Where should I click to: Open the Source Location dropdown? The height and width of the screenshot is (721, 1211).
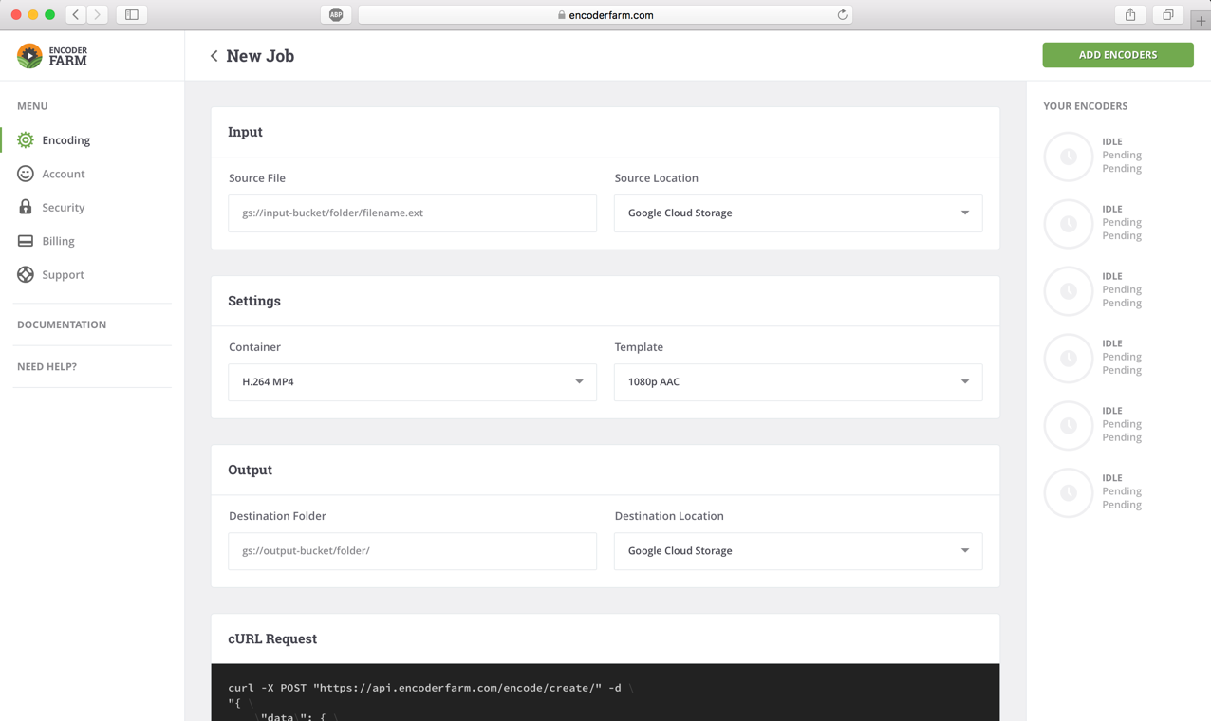tap(798, 213)
